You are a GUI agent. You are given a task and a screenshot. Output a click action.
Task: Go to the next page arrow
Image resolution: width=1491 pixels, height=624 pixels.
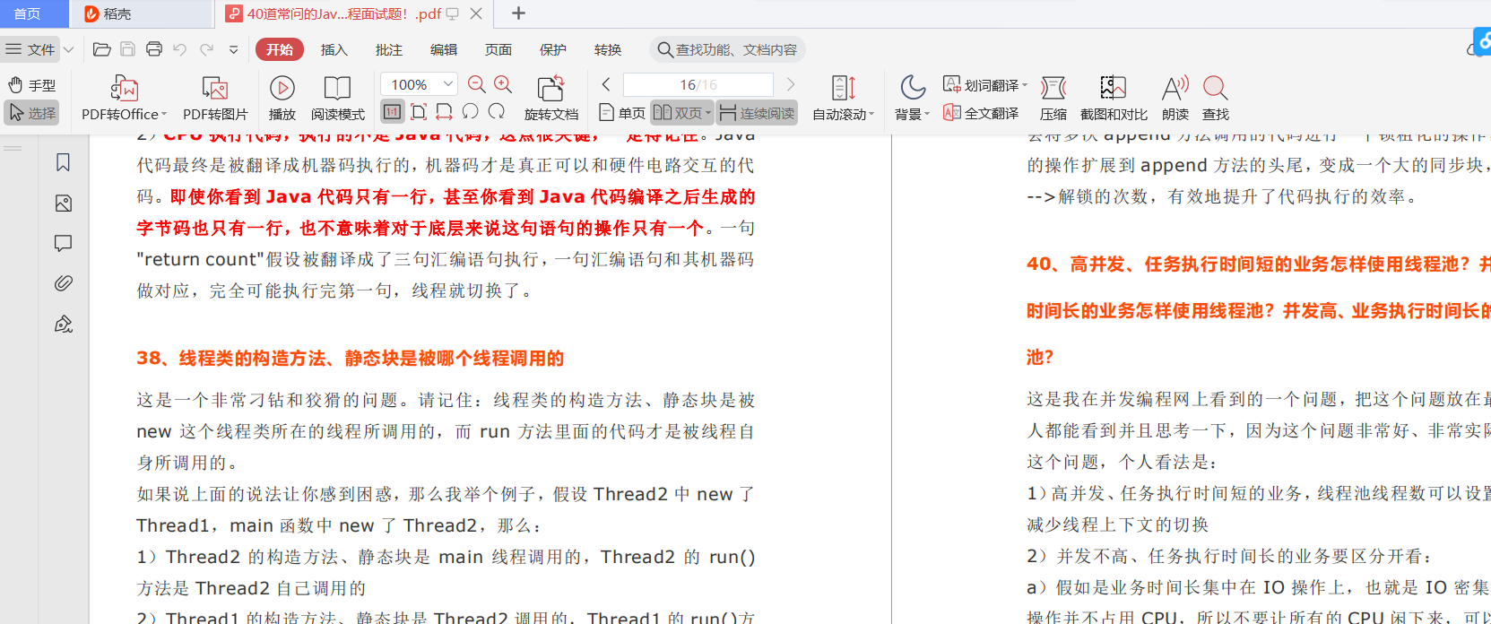[790, 84]
